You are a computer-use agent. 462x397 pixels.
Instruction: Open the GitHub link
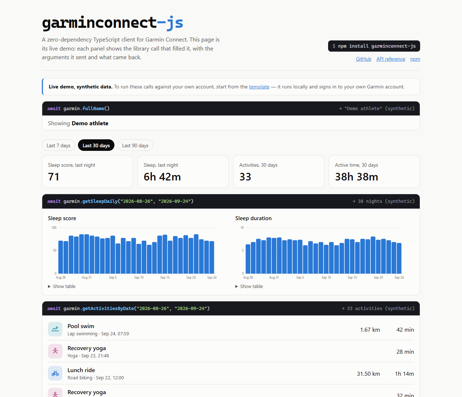[x=363, y=59]
